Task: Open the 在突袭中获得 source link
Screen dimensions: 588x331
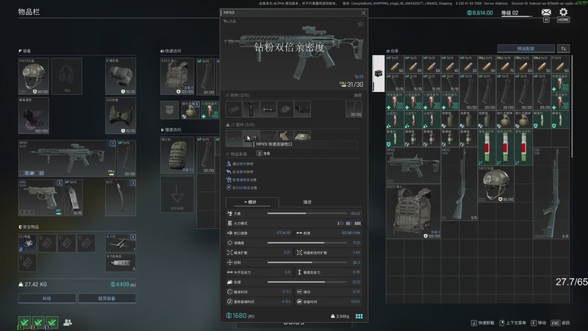Action: point(240,172)
